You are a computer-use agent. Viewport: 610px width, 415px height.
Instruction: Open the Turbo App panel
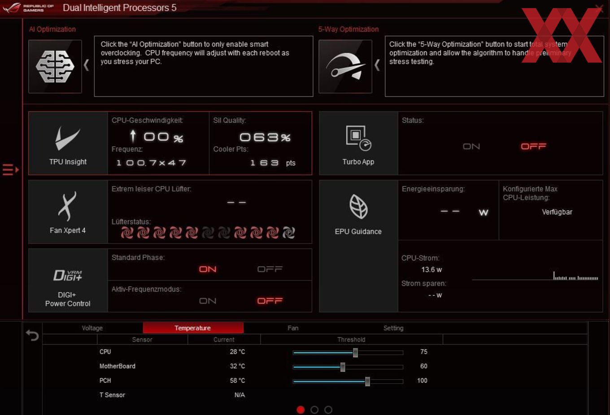point(358,143)
